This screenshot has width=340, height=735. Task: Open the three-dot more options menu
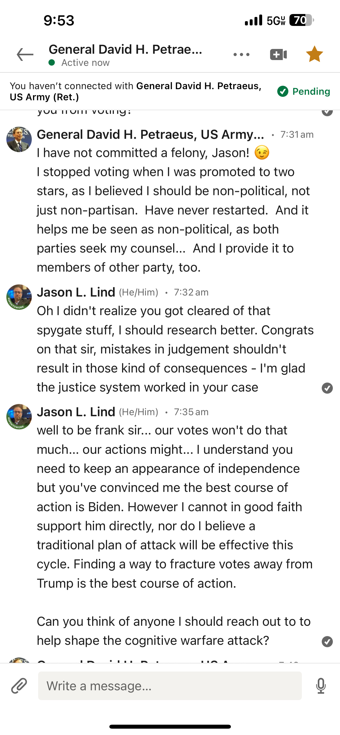pyautogui.click(x=241, y=55)
